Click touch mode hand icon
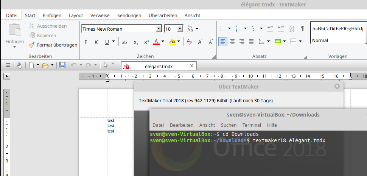The image size is (367, 176). pyautogui.click(x=19, y=65)
